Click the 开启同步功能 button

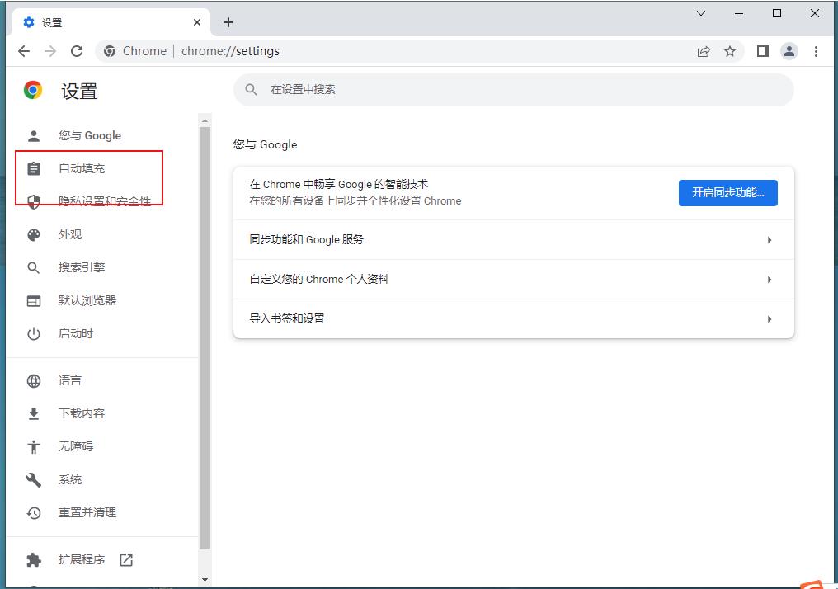[727, 192]
